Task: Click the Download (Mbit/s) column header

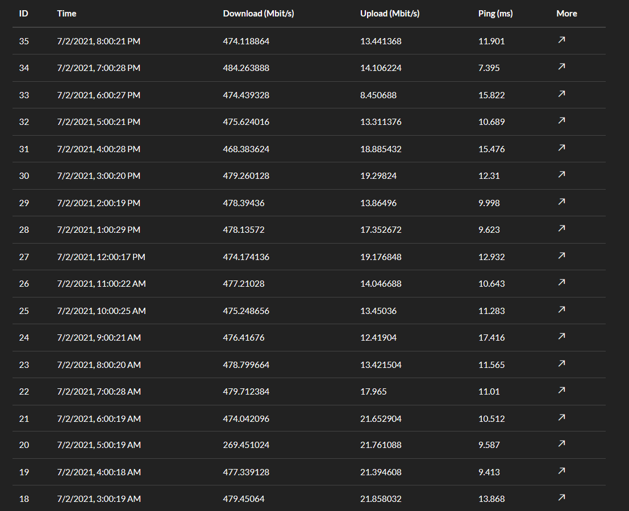Action: pyautogui.click(x=259, y=14)
